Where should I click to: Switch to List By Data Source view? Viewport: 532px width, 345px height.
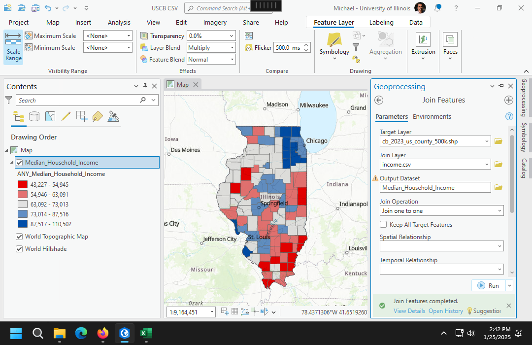[34, 117]
